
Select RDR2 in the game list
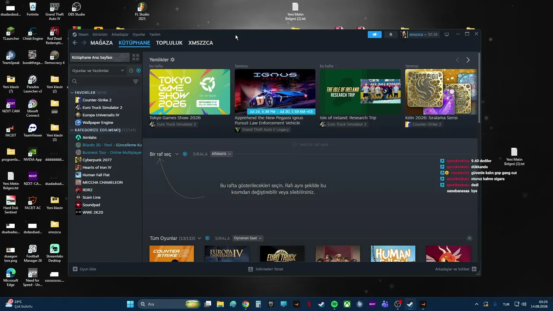coord(87,190)
